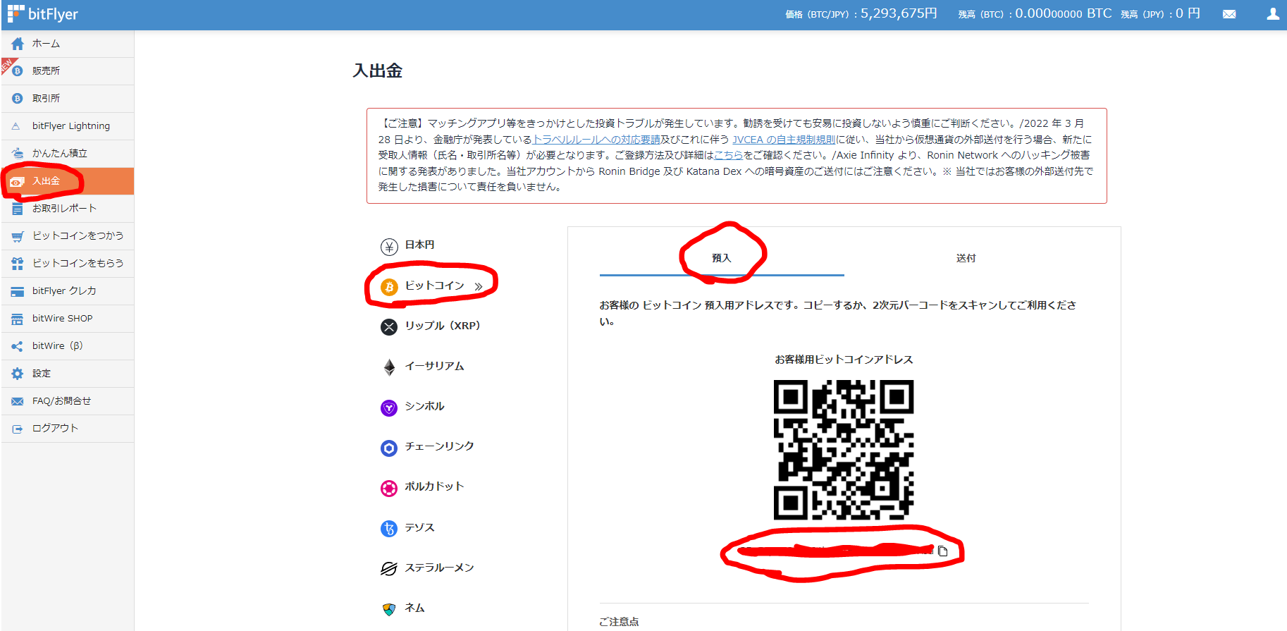Open 取引所 in the sidebar
This screenshot has height=631, width=1287.
pyautogui.click(x=68, y=99)
